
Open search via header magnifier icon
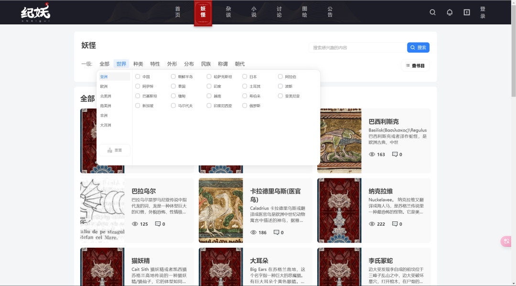[432, 12]
